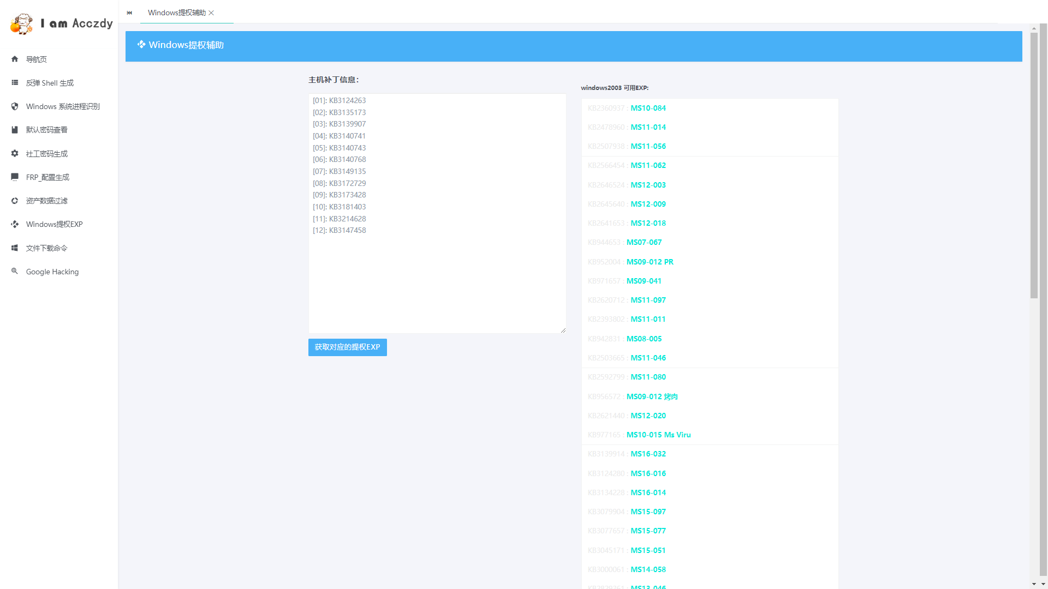Click the book icon for 默认密码查看
The width and height of the screenshot is (1048, 589).
pos(15,130)
